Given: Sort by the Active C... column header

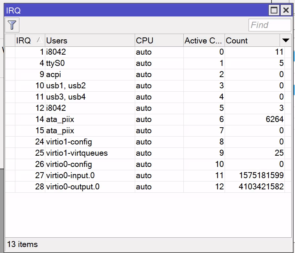Looking at the screenshot, I should point(204,40).
